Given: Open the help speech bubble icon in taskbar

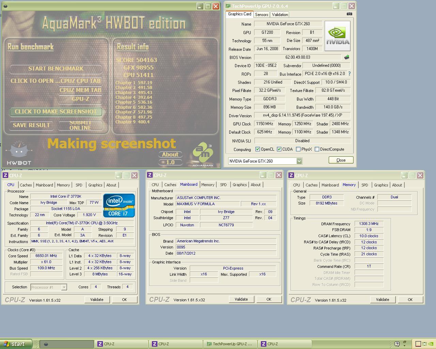Looking at the screenshot, I should click(397, 344).
